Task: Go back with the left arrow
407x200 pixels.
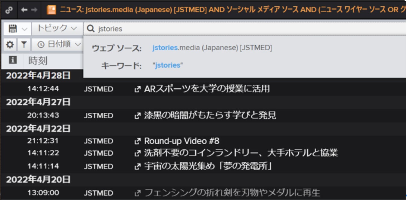Action: [x=24, y=10]
